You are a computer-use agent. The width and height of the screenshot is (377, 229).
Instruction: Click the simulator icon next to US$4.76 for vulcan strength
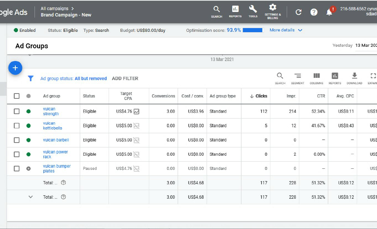coord(136,112)
